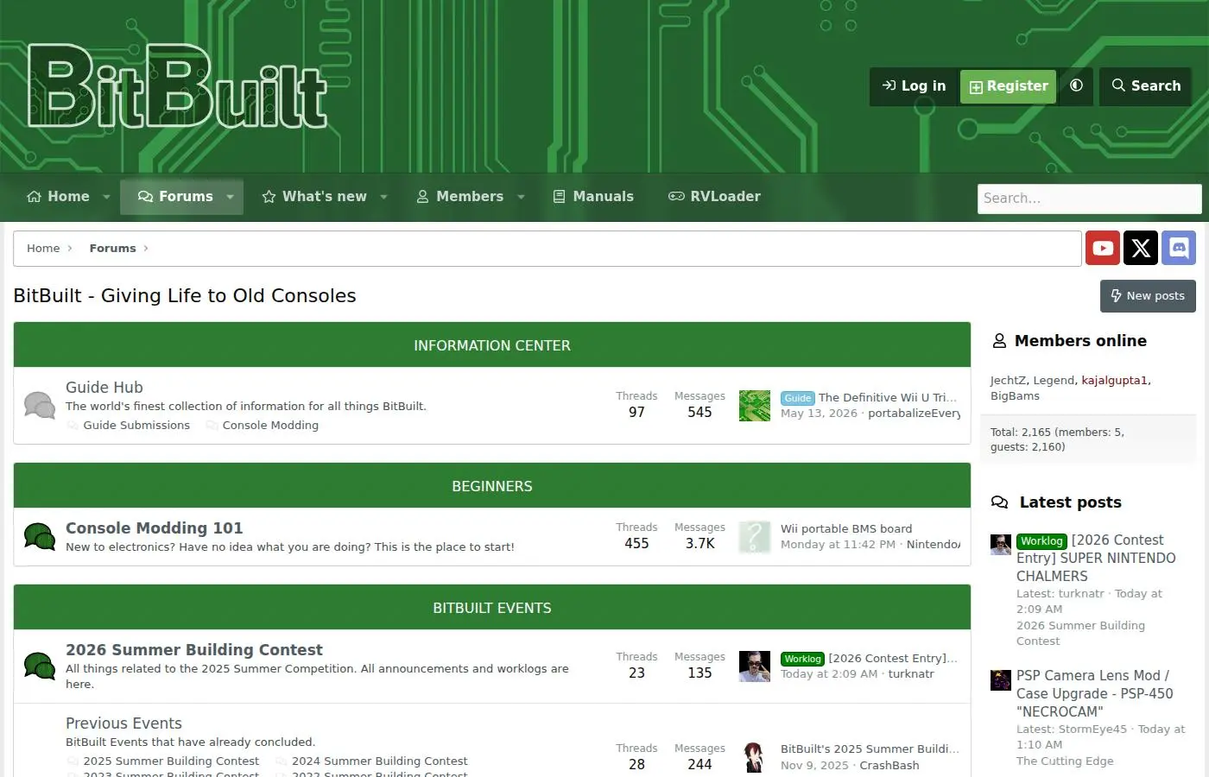The image size is (1209, 777).
Task: Open sidebar 2026 Summer Building Contest link
Action: pyautogui.click(x=1080, y=634)
